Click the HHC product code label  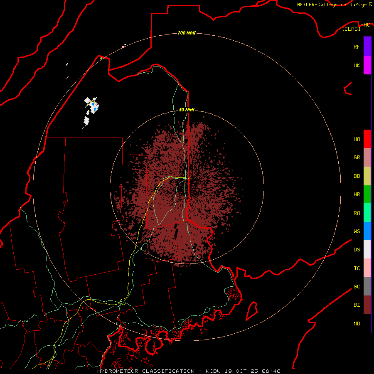(365, 25)
